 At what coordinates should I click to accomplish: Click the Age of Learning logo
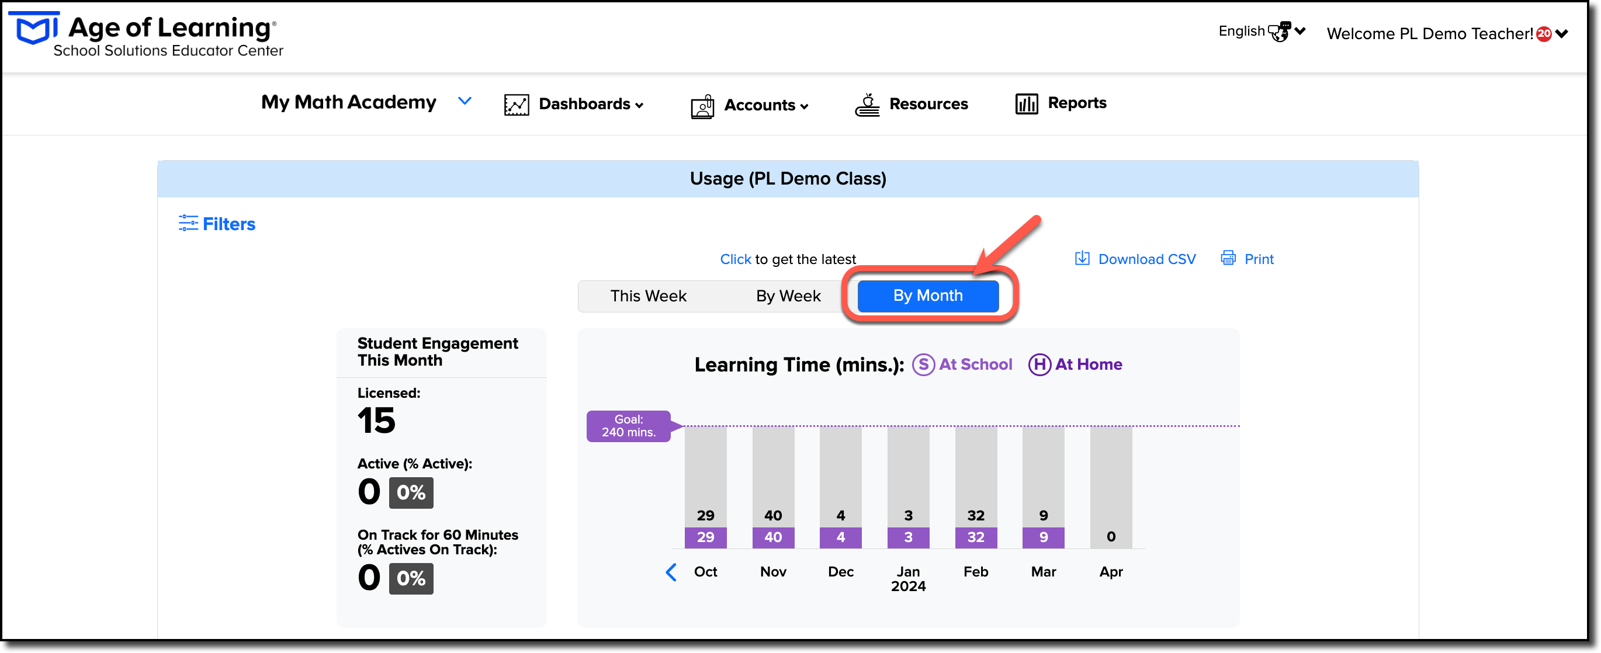click(145, 34)
